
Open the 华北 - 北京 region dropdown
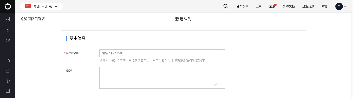tap(41, 6)
